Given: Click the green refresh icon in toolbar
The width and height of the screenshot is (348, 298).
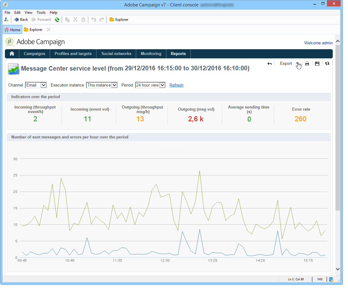Looking at the screenshot, I should tap(57, 20).
